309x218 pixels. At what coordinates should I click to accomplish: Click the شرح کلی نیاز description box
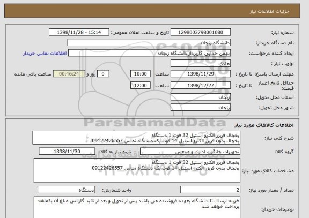click(x=136, y=138)
